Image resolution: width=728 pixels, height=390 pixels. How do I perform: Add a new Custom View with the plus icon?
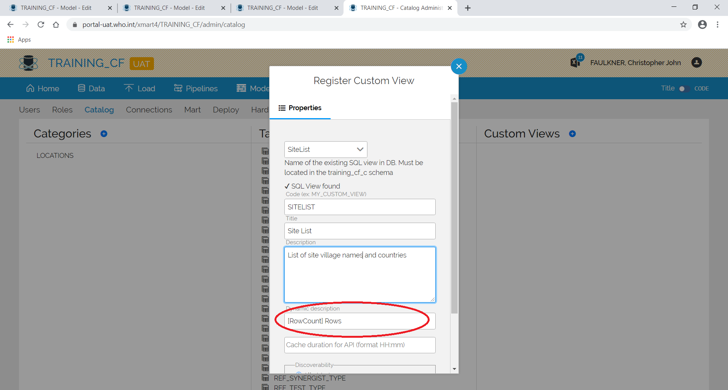[x=573, y=134]
